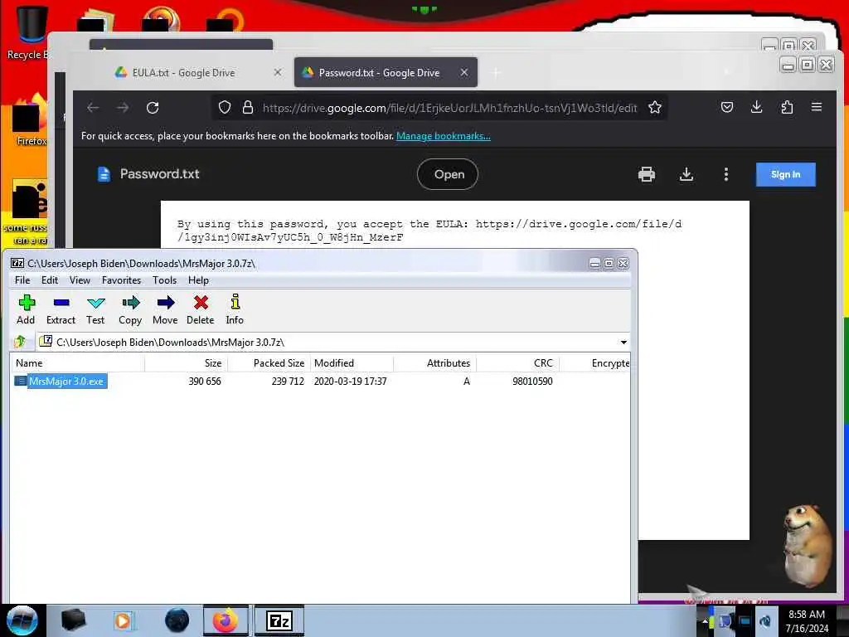Click the Firefox taskbar button

pos(226,620)
